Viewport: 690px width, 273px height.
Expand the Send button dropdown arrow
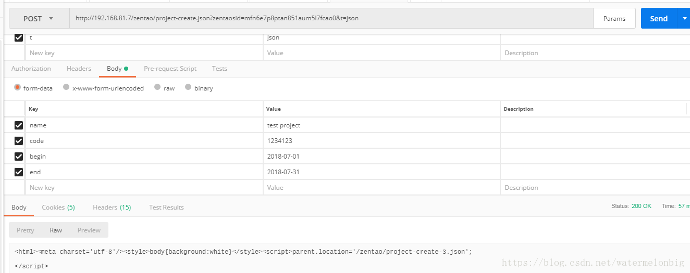click(x=684, y=18)
